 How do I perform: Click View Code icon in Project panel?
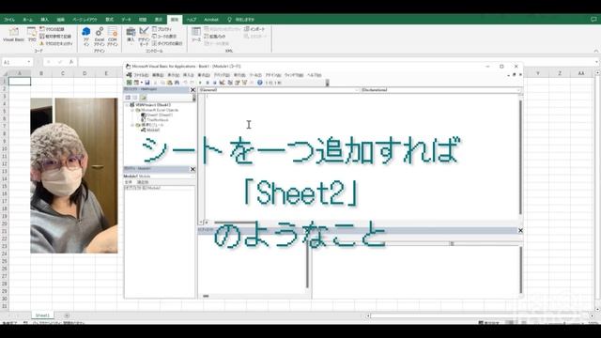click(128, 98)
